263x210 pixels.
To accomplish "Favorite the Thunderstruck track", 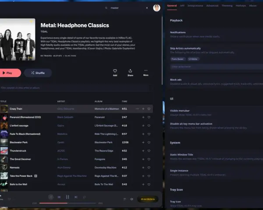I will pyautogui.click(x=149, y=150).
